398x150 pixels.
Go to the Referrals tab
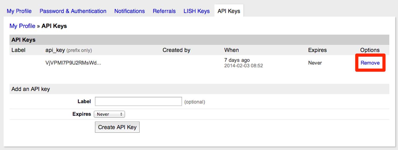click(x=164, y=11)
